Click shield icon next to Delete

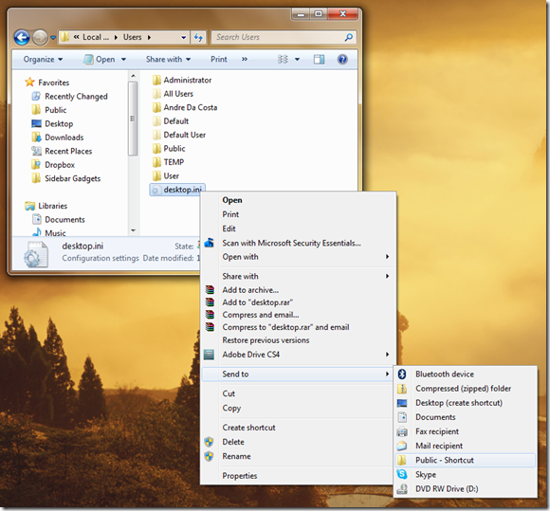[x=209, y=442]
